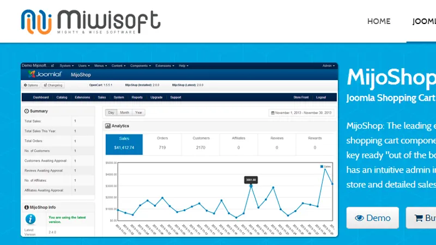Click the Logout link
436x245 pixels.
(321, 97)
